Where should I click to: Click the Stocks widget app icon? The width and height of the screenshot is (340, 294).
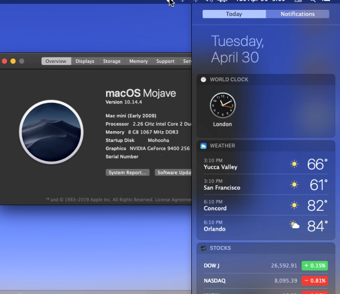tap(203, 248)
